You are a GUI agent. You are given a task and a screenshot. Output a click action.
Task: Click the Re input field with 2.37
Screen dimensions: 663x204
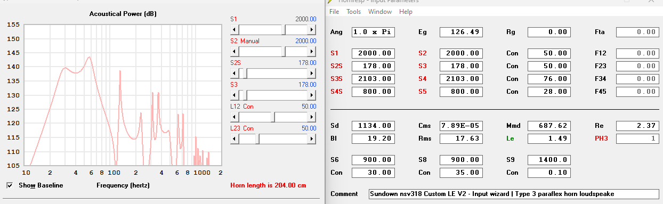pyautogui.click(x=637, y=126)
